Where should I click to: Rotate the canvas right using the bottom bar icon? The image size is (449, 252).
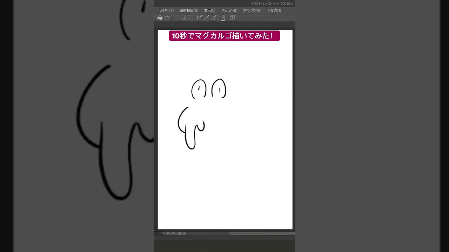pos(174,233)
